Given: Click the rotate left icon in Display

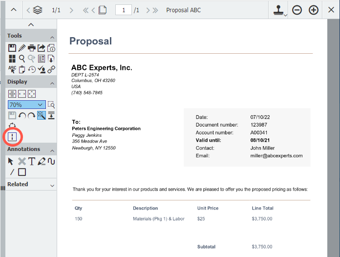Looking at the screenshot, I should point(22,115).
